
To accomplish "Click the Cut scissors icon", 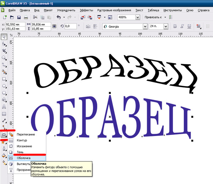I will (35, 17).
